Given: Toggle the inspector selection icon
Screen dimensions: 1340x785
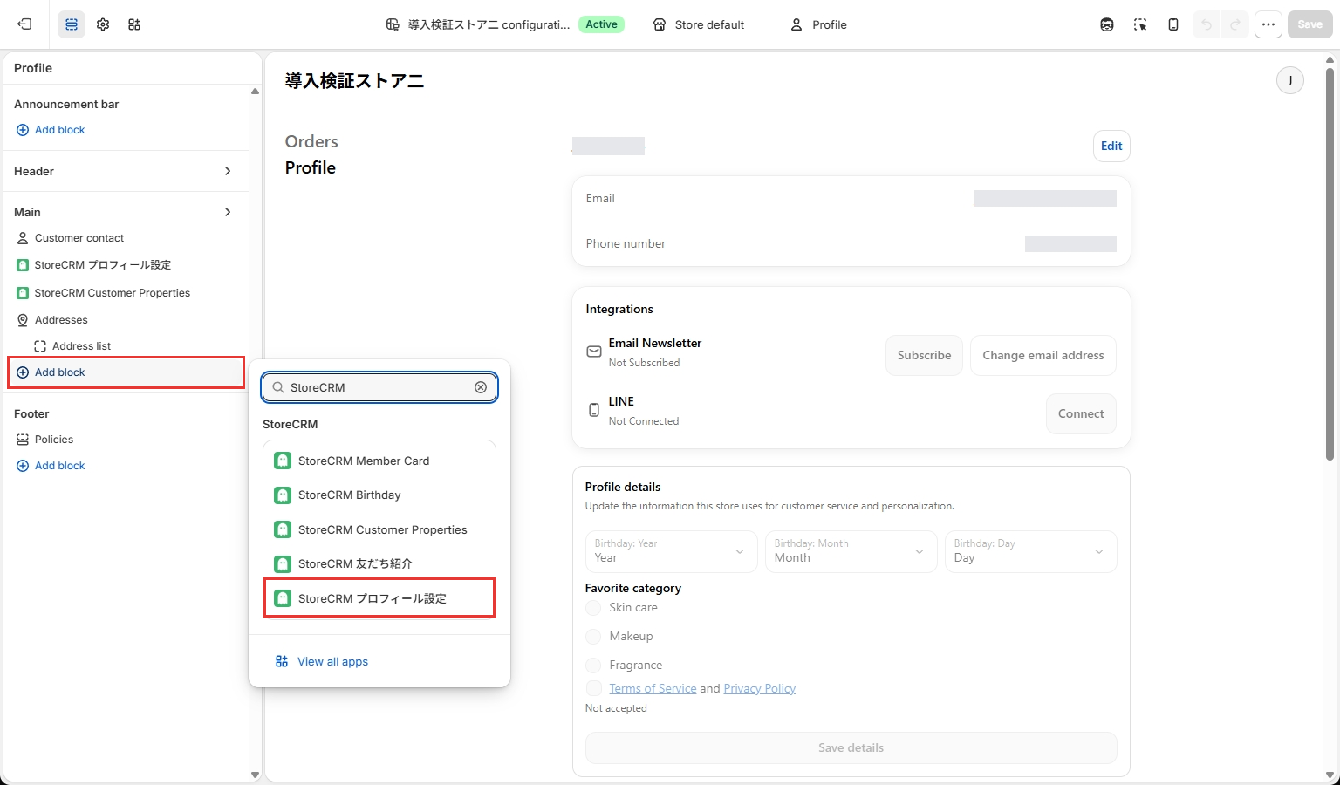Looking at the screenshot, I should (1140, 24).
